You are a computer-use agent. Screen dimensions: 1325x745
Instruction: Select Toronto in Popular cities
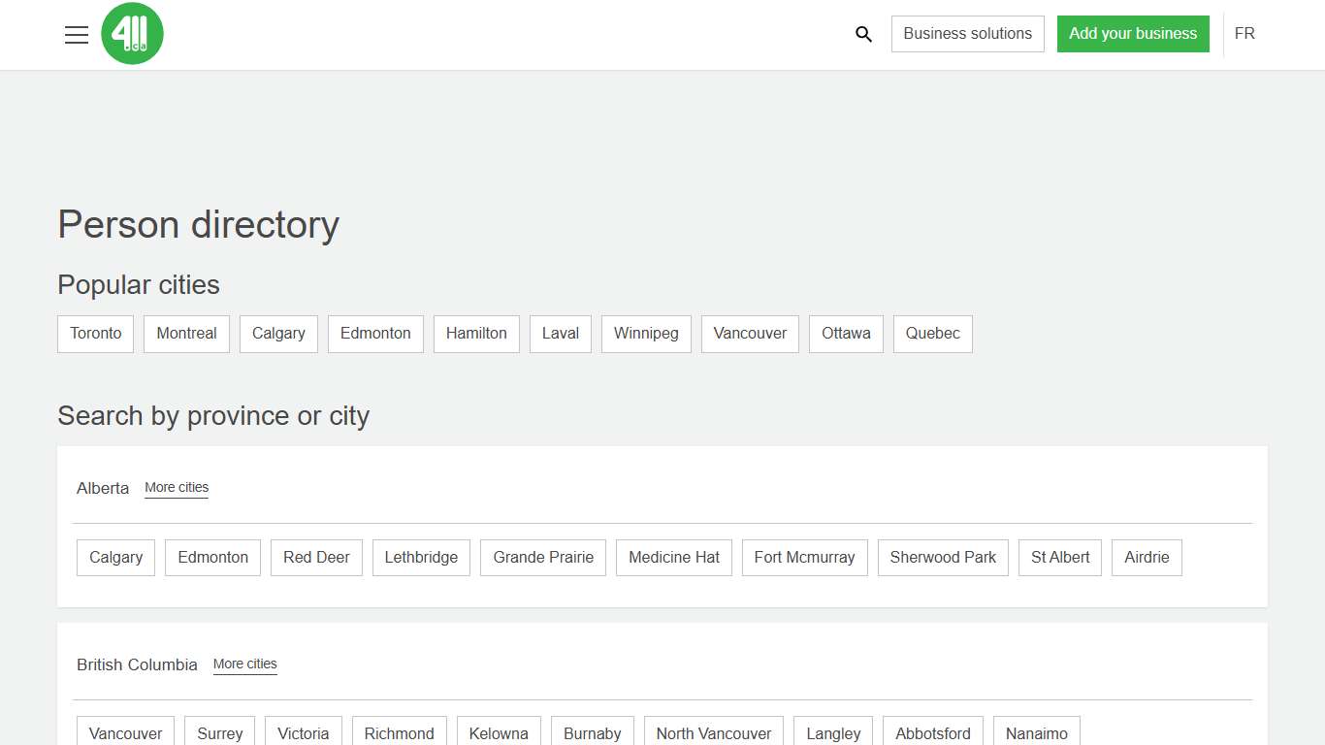click(96, 334)
